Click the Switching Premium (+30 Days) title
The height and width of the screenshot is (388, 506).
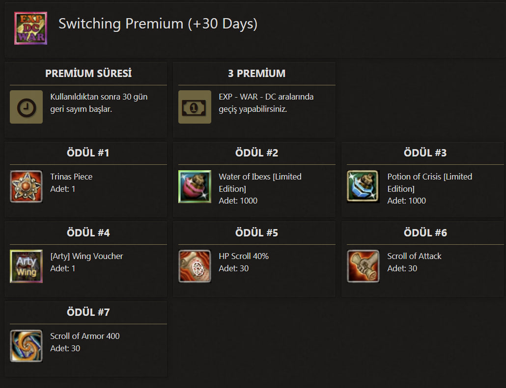[x=158, y=24]
